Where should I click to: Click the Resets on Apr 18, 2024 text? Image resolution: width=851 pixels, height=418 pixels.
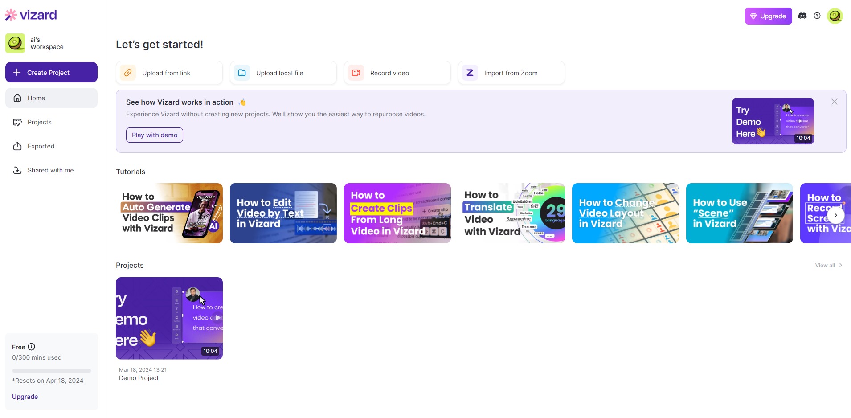(48, 381)
